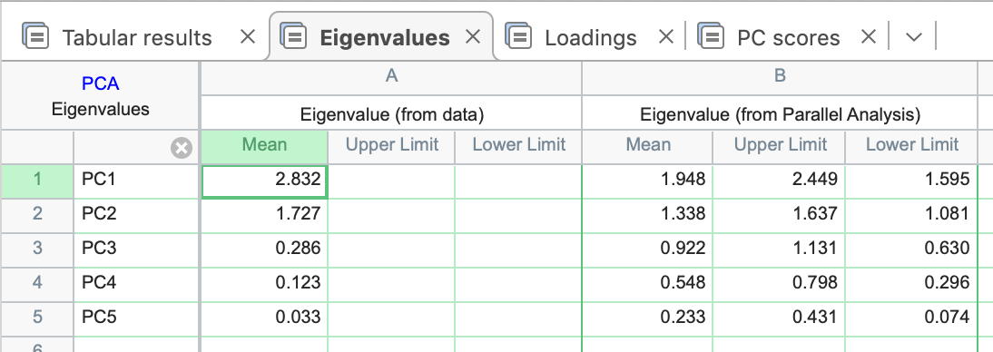This screenshot has height=352, width=993.
Task: Click the blue PCA link
Action: coord(101,83)
